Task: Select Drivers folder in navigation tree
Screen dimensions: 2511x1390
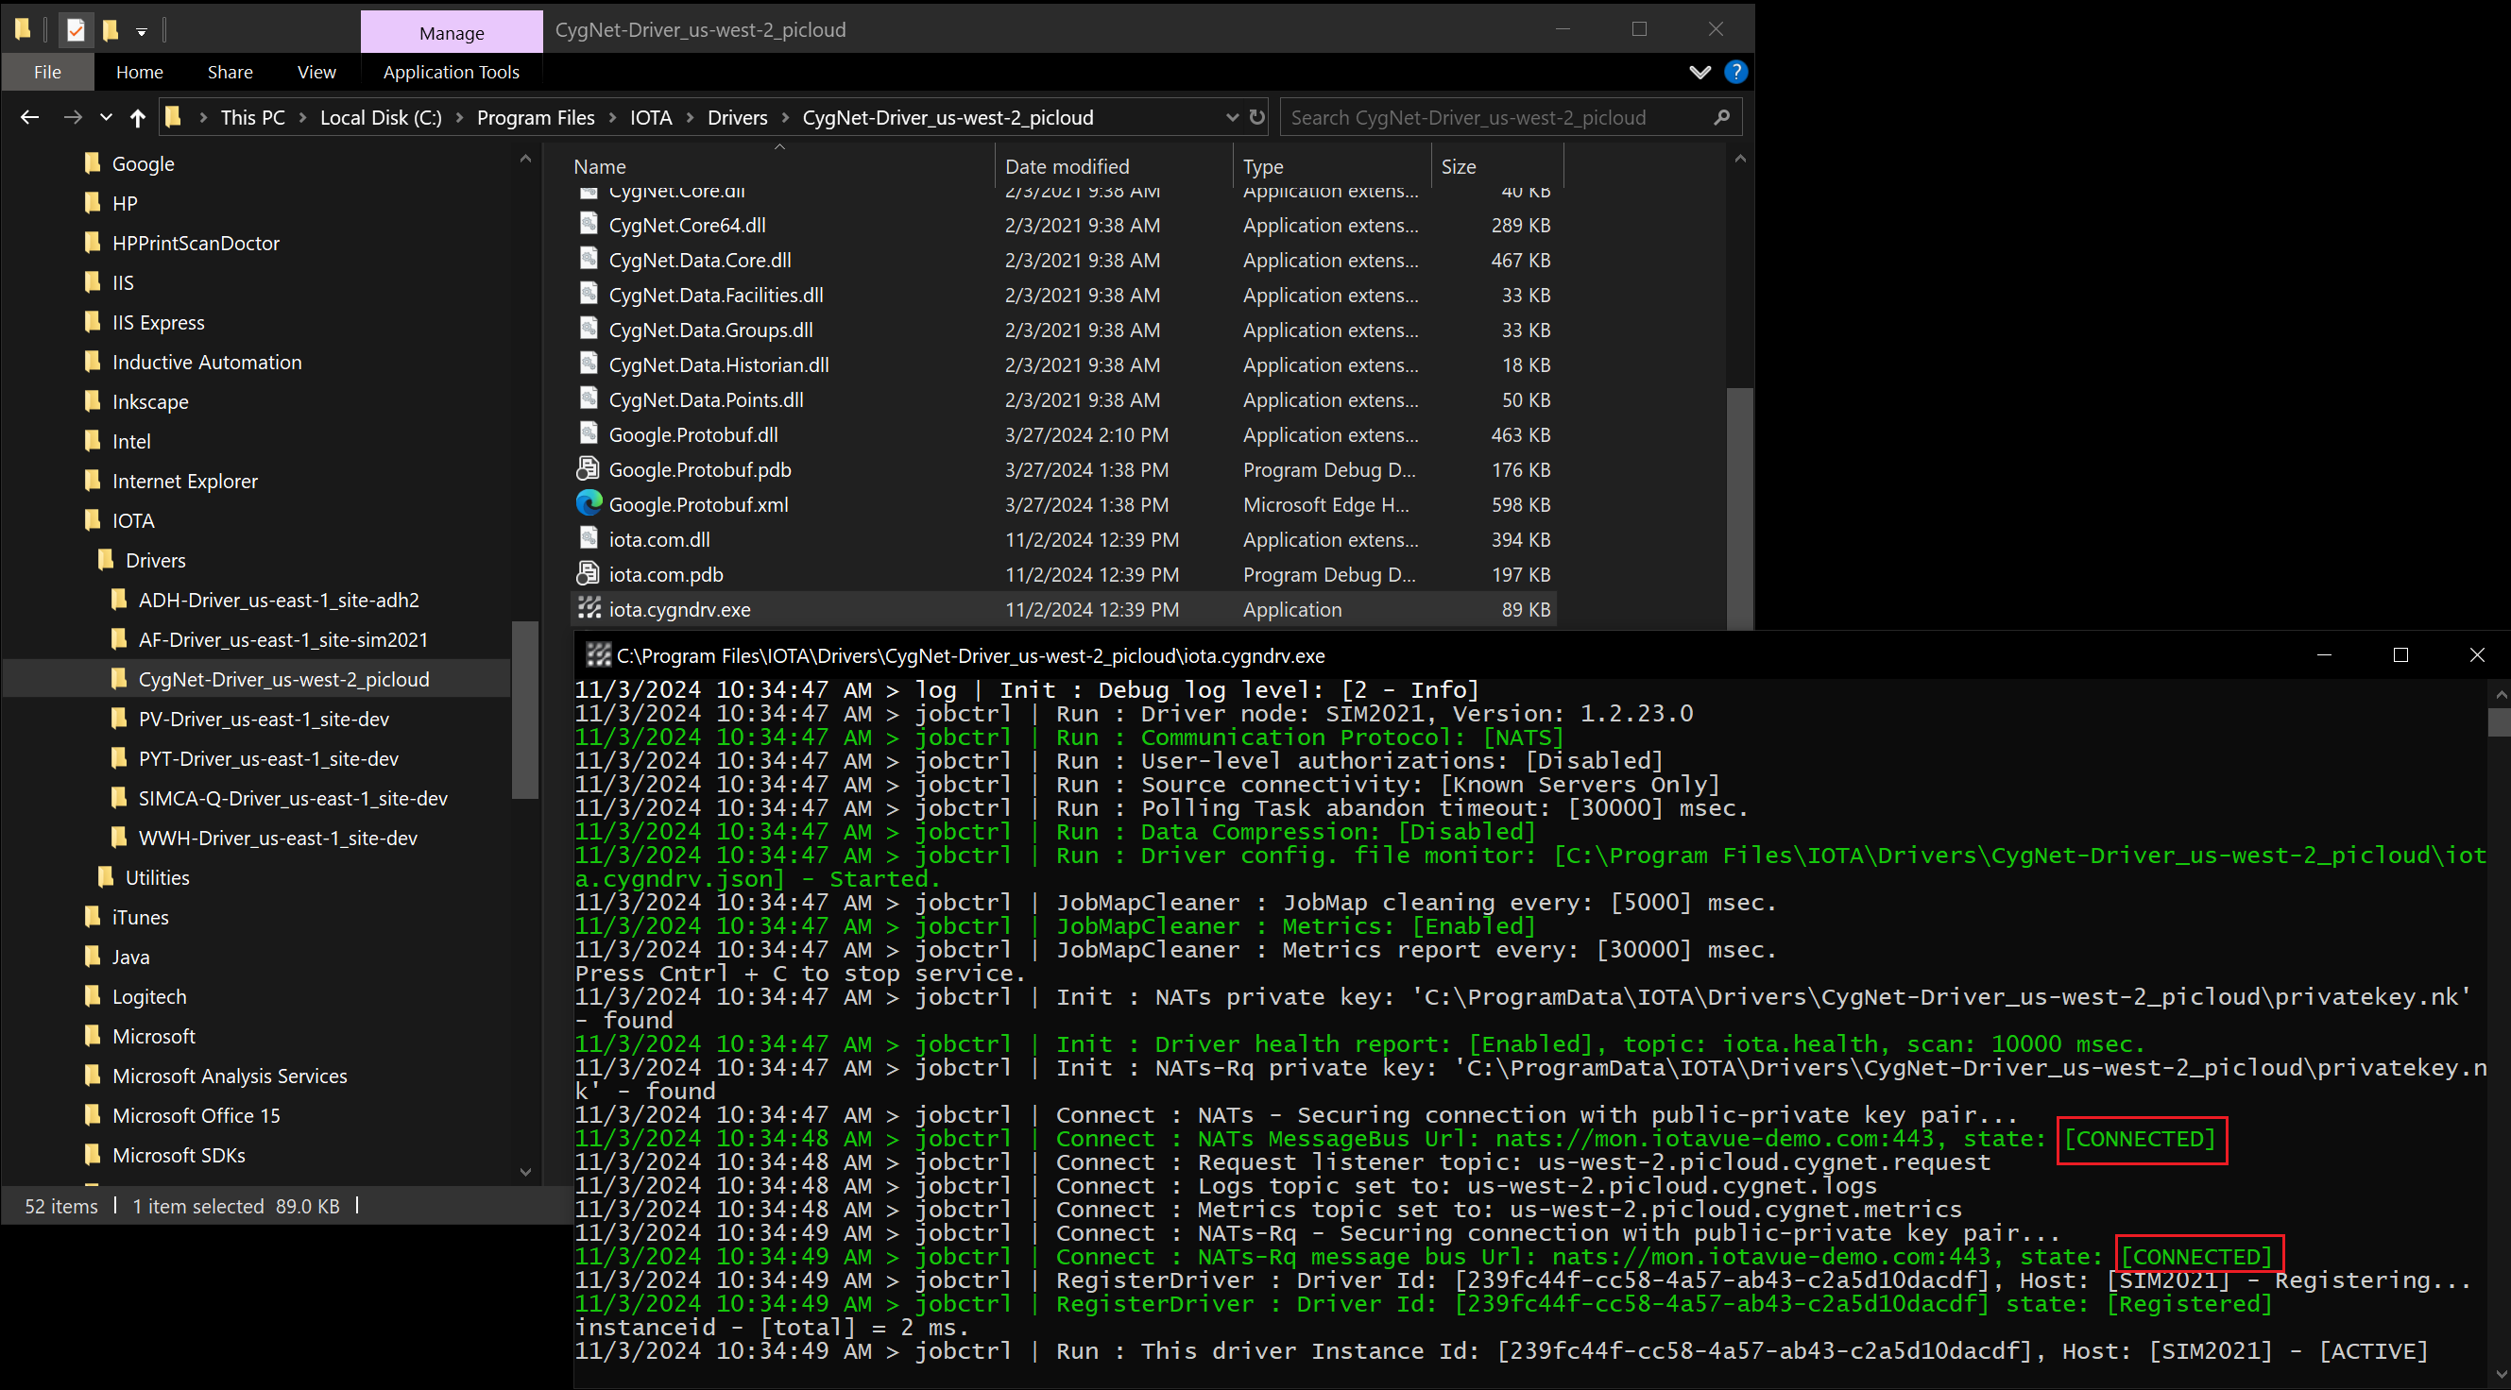Action: tap(155, 561)
